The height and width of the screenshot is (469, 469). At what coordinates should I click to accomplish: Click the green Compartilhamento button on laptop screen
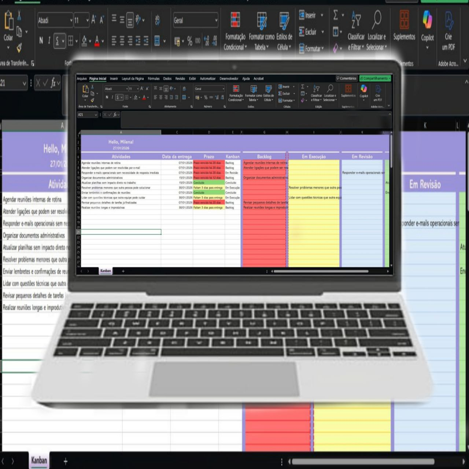pyautogui.click(x=375, y=78)
